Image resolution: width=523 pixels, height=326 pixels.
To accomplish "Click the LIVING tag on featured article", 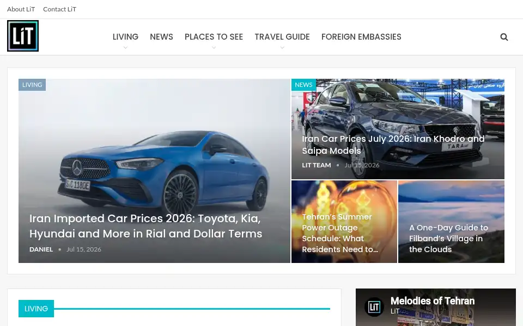I will coord(32,85).
